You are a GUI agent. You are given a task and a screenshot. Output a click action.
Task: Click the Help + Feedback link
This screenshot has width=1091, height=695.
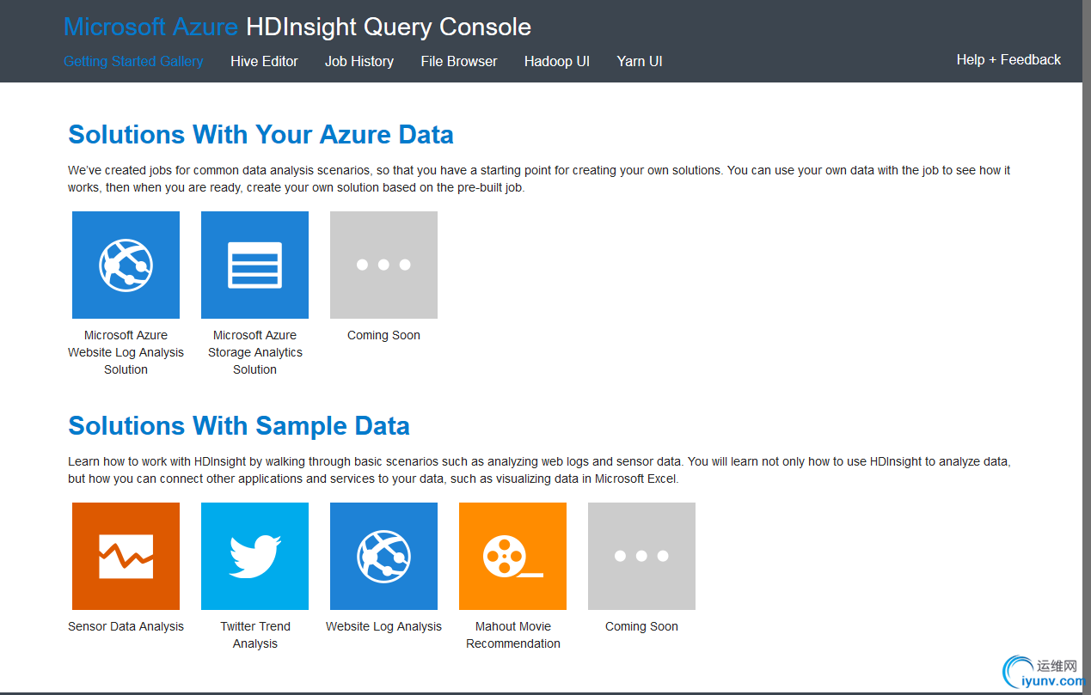(1008, 59)
